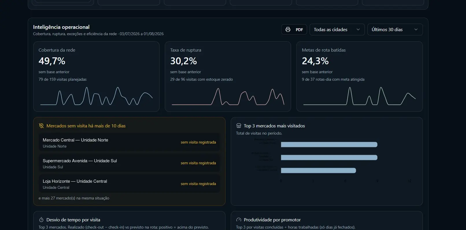This screenshot has width=466, height=230.
Task: Click the Metas de rota batidas sparkline
Action: tap(359, 96)
